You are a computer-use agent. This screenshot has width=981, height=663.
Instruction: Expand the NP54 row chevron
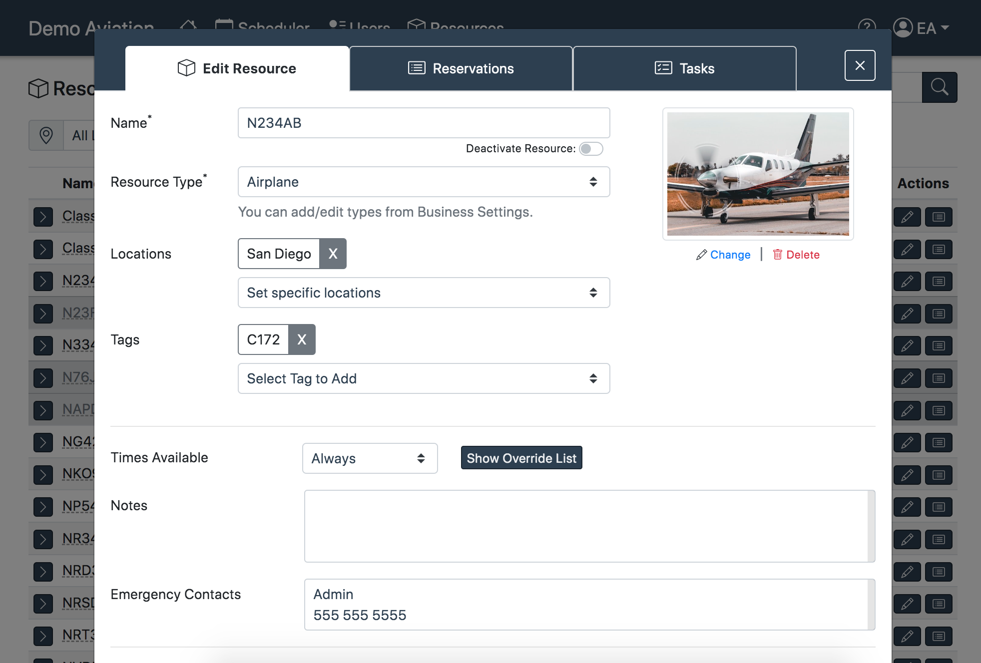(43, 507)
